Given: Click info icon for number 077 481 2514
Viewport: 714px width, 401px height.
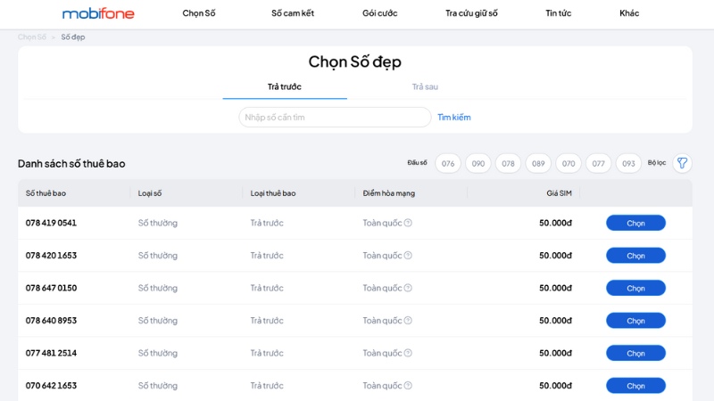Looking at the screenshot, I should (408, 353).
